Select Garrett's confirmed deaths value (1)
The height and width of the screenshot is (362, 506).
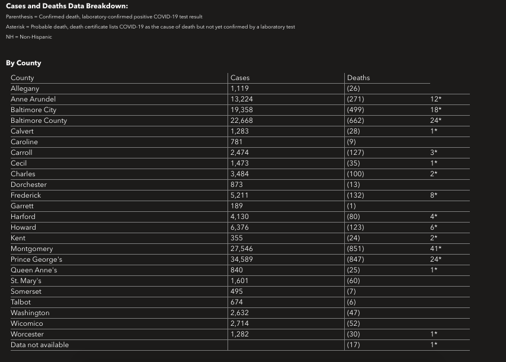[352, 206]
